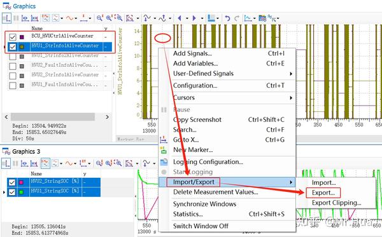Click the marker icon in Graphics toolbar
The height and width of the screenshot is (237, 382).
[84, 18]
